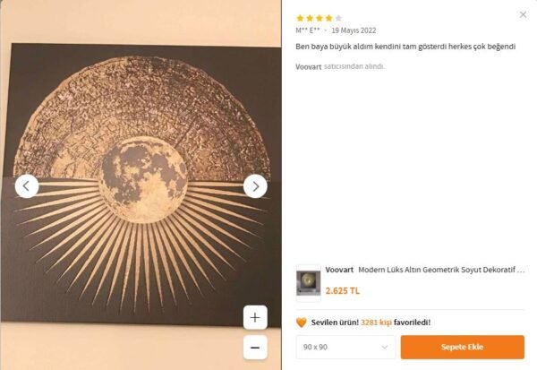Click the 3281 kişi favorites count

pos(378,323)
